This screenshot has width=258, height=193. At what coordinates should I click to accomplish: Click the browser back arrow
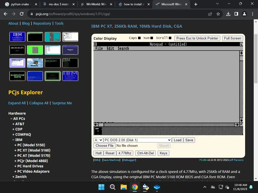[6, 14]
